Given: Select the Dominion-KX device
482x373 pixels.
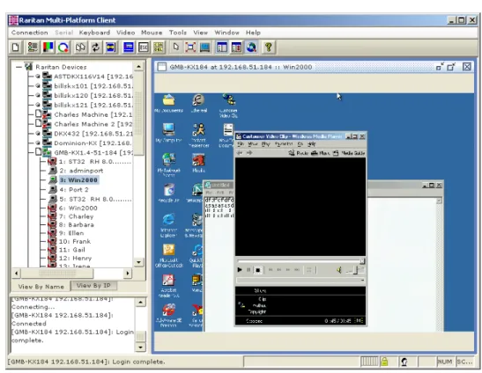Looking at the screenshot, I should (x=93, y=143).
